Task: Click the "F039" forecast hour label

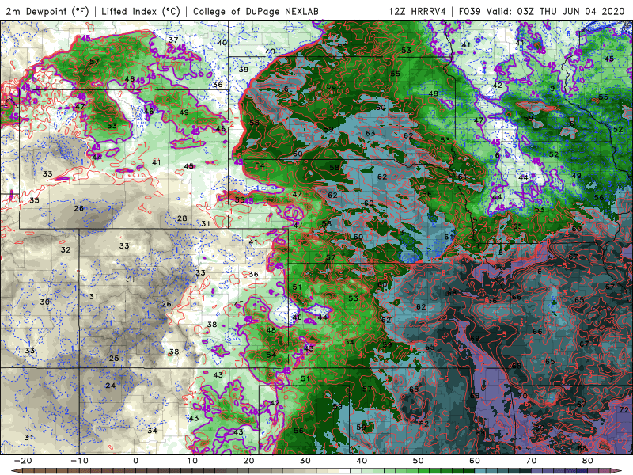Action: click(x=470, y=12)
